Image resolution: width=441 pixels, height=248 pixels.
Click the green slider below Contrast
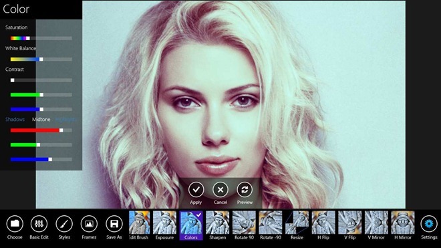41,95
